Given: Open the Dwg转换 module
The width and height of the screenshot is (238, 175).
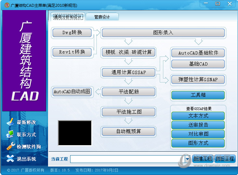Looking at the screenshot, I should pos(72,33).
